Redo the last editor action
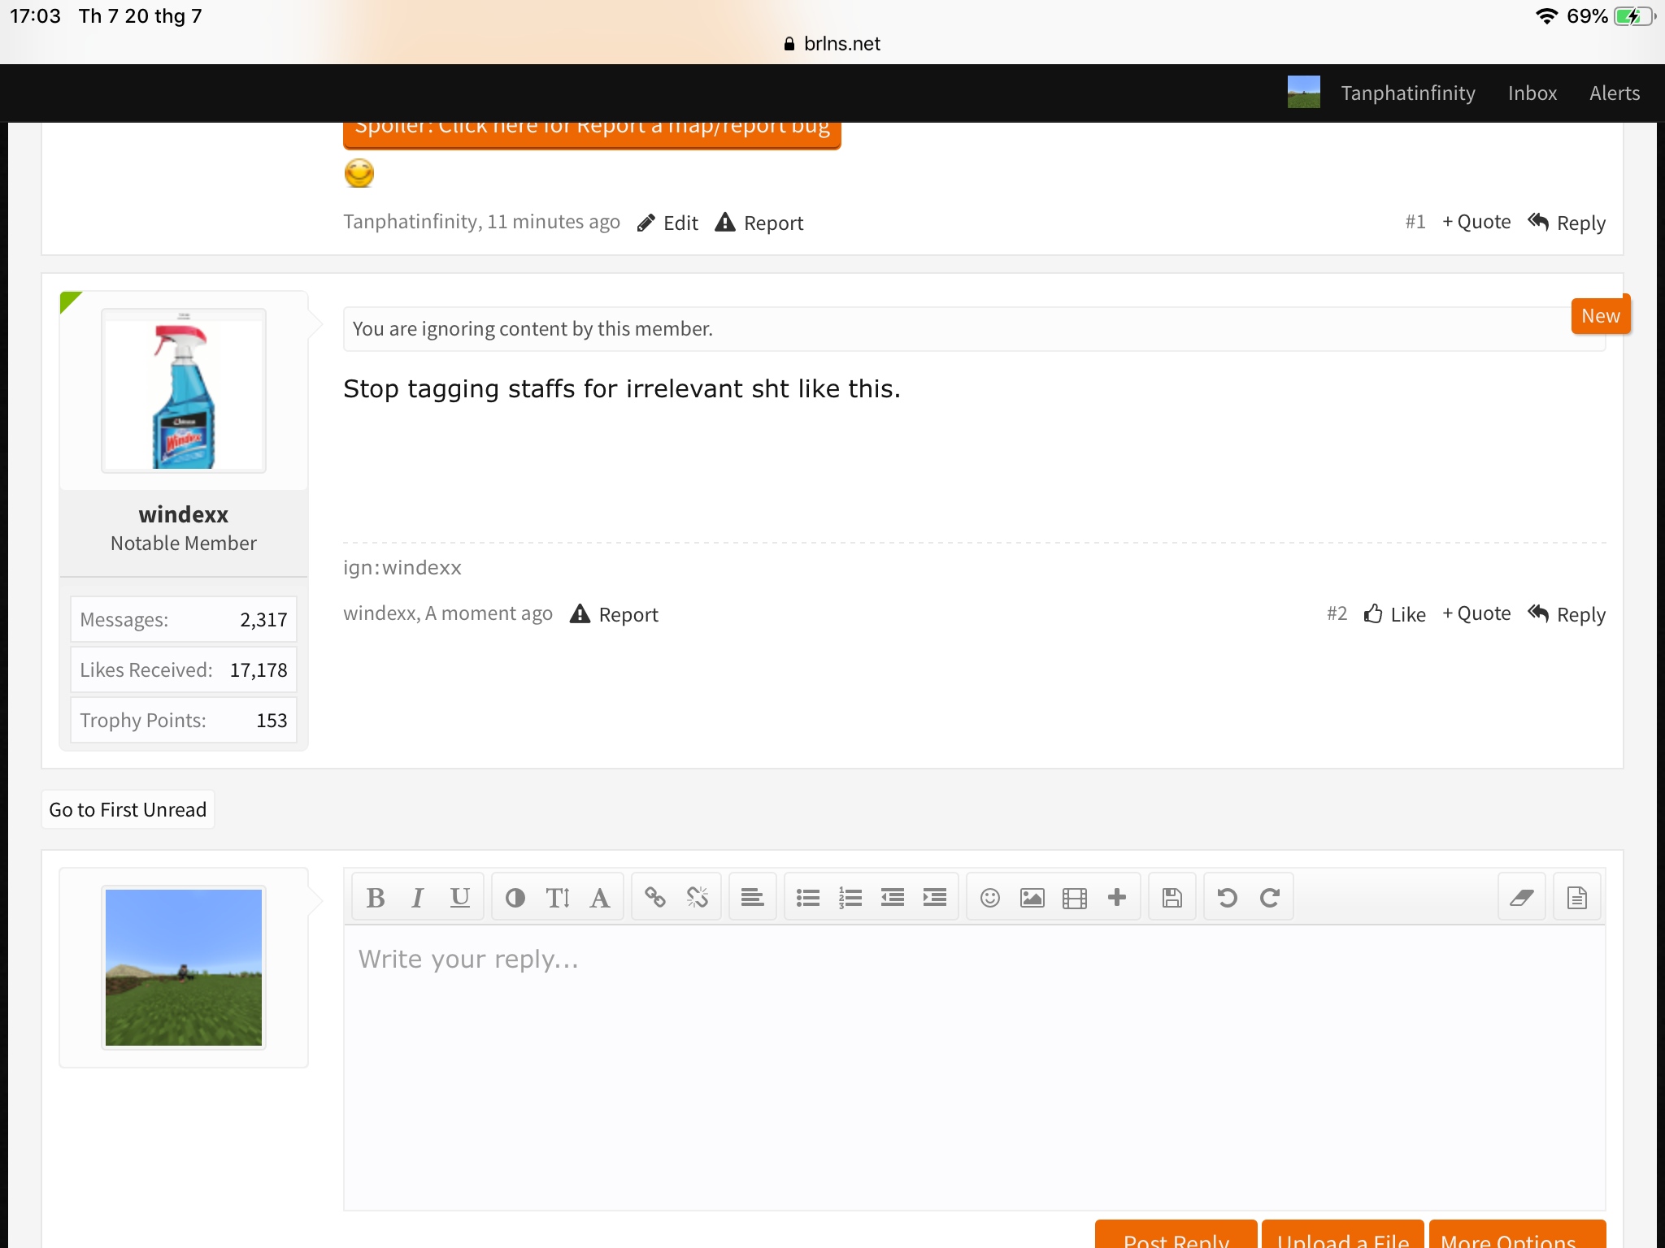The width and height of the screenshot is (1665, 1248). pyautogui.click(x=1270, y=897)
